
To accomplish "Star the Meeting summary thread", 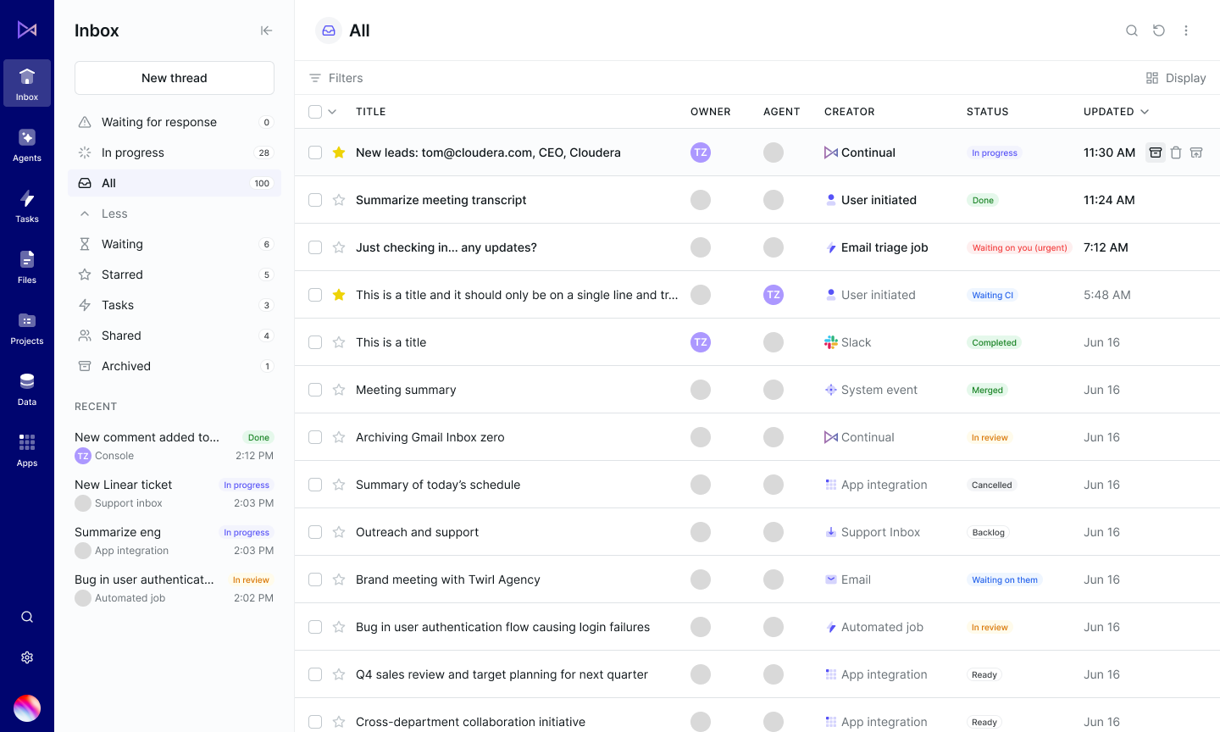I will [x=339, y=390].
